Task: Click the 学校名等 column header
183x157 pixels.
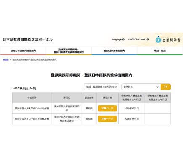Action: point(32,98)
